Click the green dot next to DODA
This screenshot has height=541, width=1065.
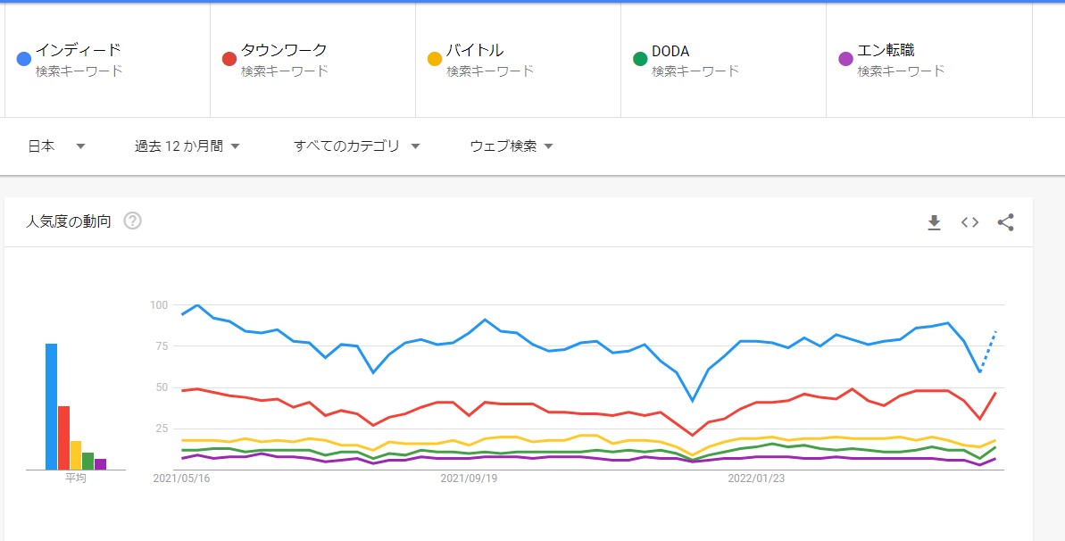click(x=640, y=59)
